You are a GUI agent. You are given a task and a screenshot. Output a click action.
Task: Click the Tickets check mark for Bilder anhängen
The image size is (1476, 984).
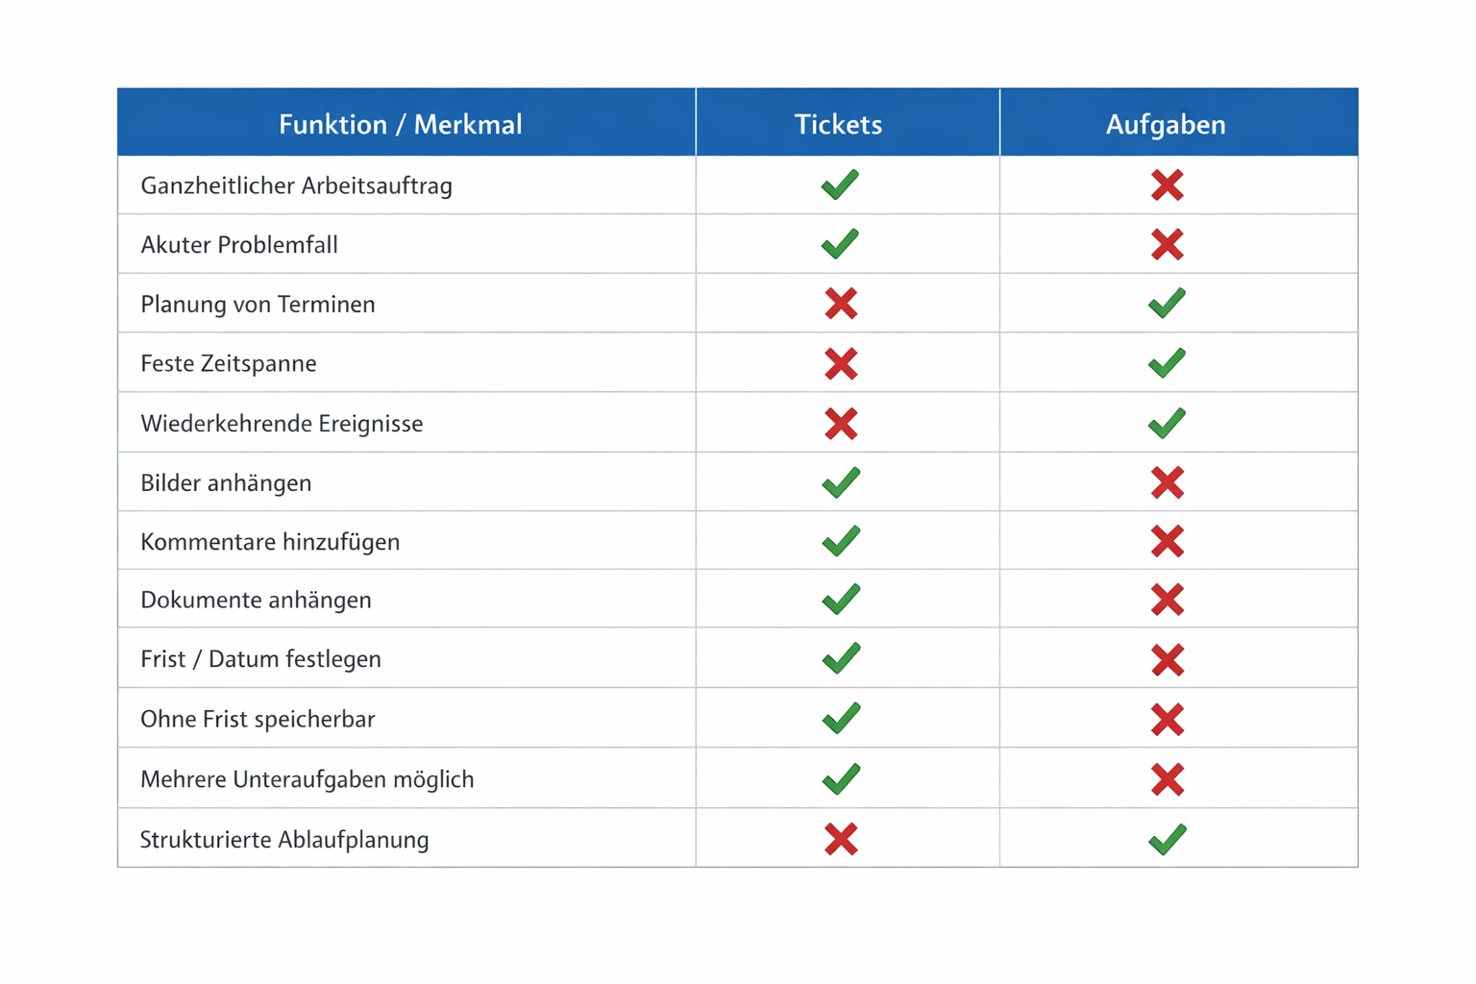click(841, 482)
